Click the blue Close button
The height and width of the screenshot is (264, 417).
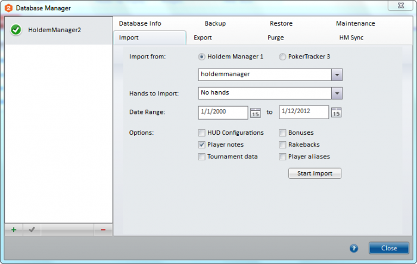click(x=389, y=248)
